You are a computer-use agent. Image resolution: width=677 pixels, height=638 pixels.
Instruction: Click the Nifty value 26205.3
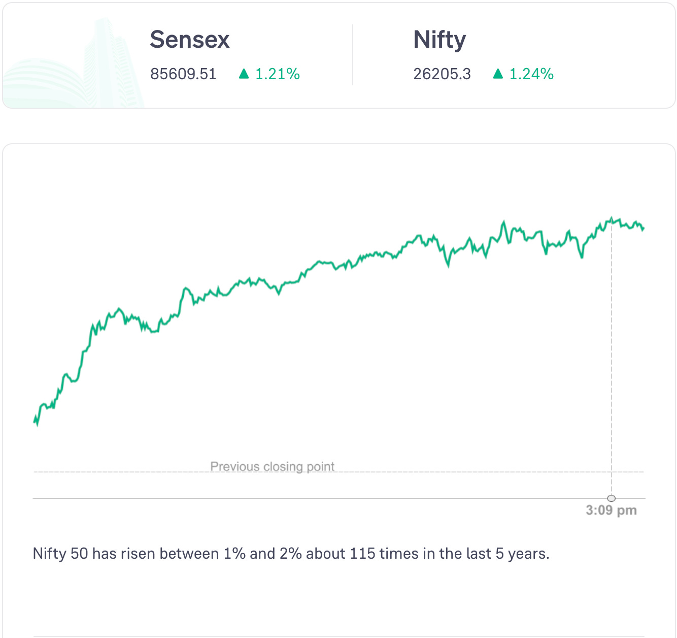coord(442,74)
